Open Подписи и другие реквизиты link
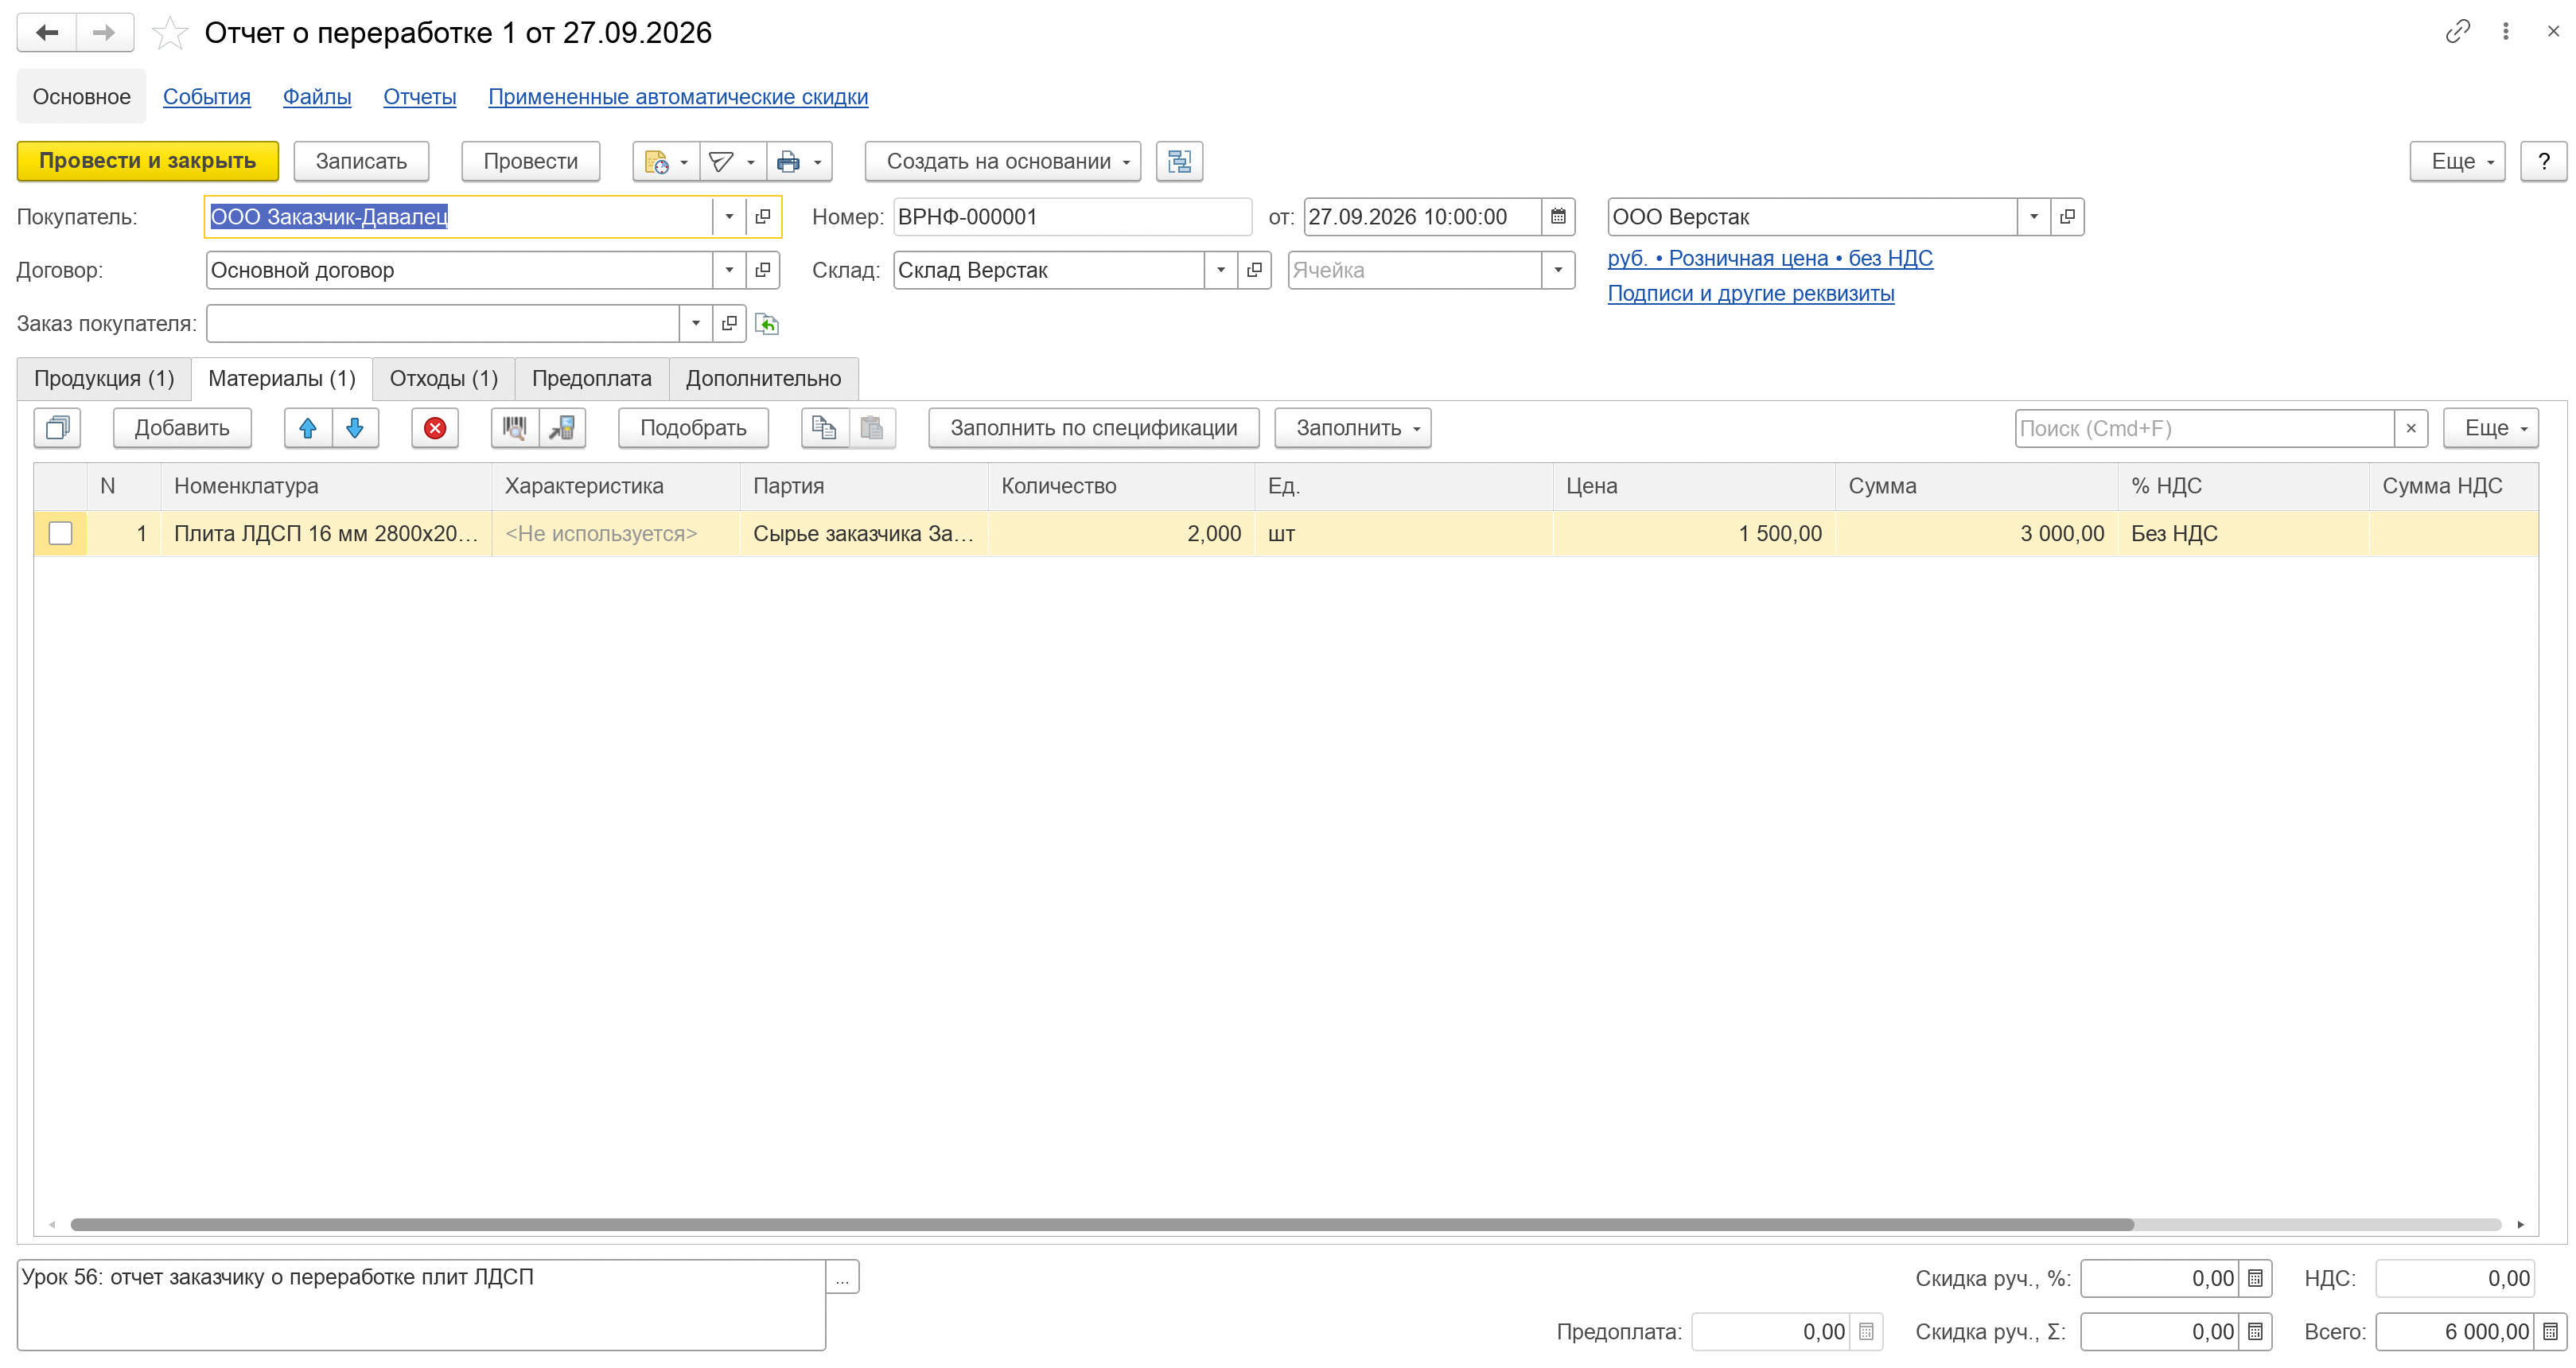 point(1751,294)
